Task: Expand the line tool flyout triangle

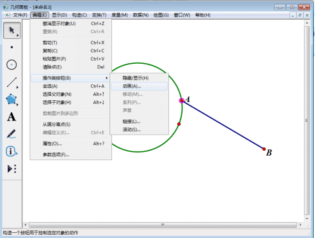Action: 17,87
